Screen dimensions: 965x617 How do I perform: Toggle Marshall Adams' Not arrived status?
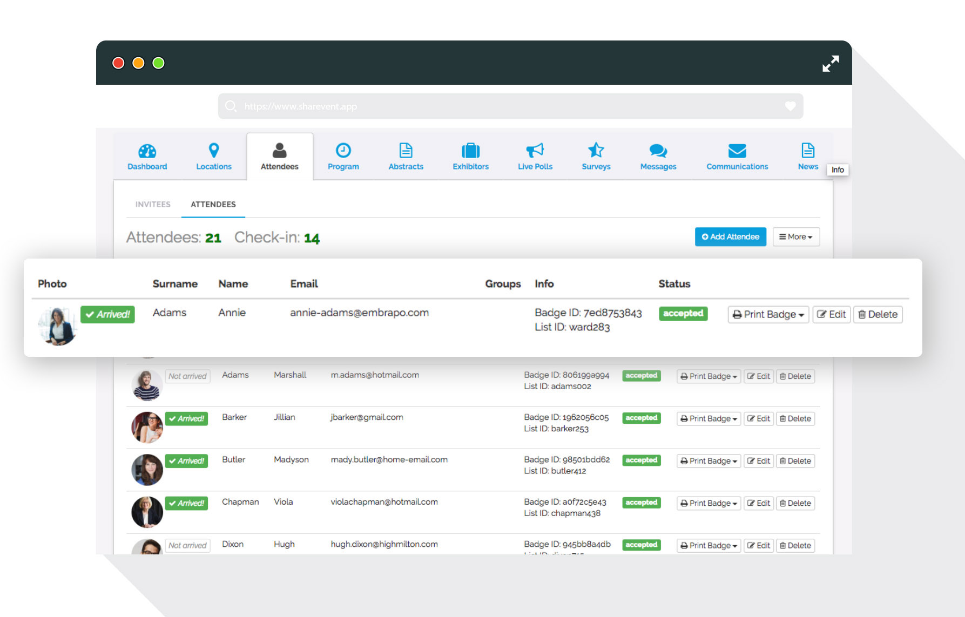coord(187,376)
